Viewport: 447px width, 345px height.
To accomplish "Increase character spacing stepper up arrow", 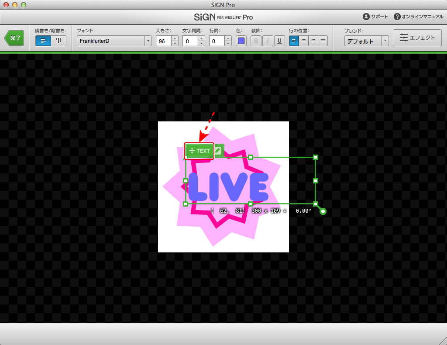I will [x=202, y=38].
